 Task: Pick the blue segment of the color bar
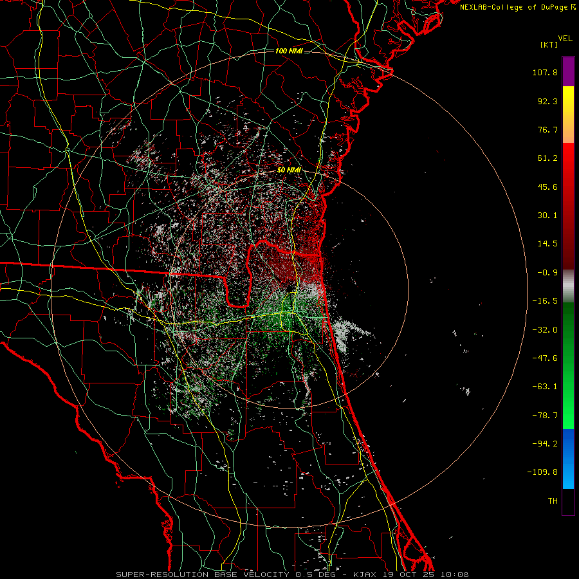pos(568,459)
